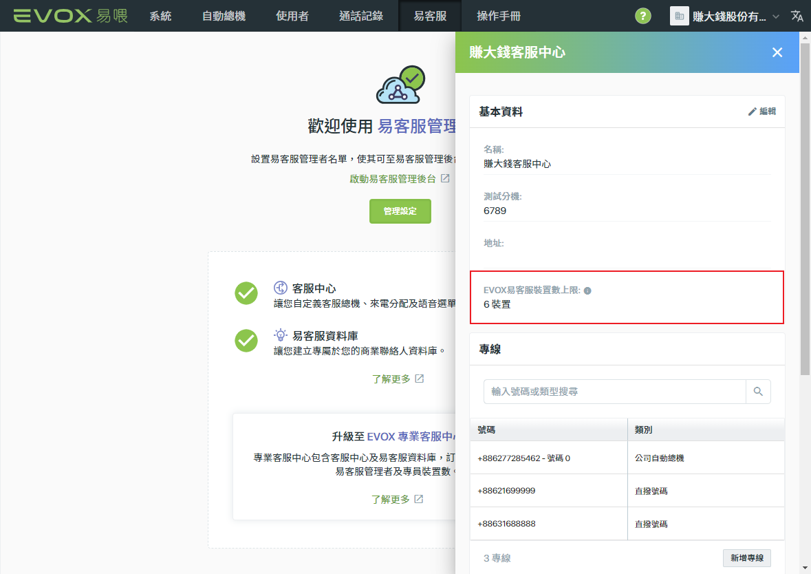Open the green help question mark icon
Image resolution: width=811 pixels, height=574 pixels.
[643, 16]
